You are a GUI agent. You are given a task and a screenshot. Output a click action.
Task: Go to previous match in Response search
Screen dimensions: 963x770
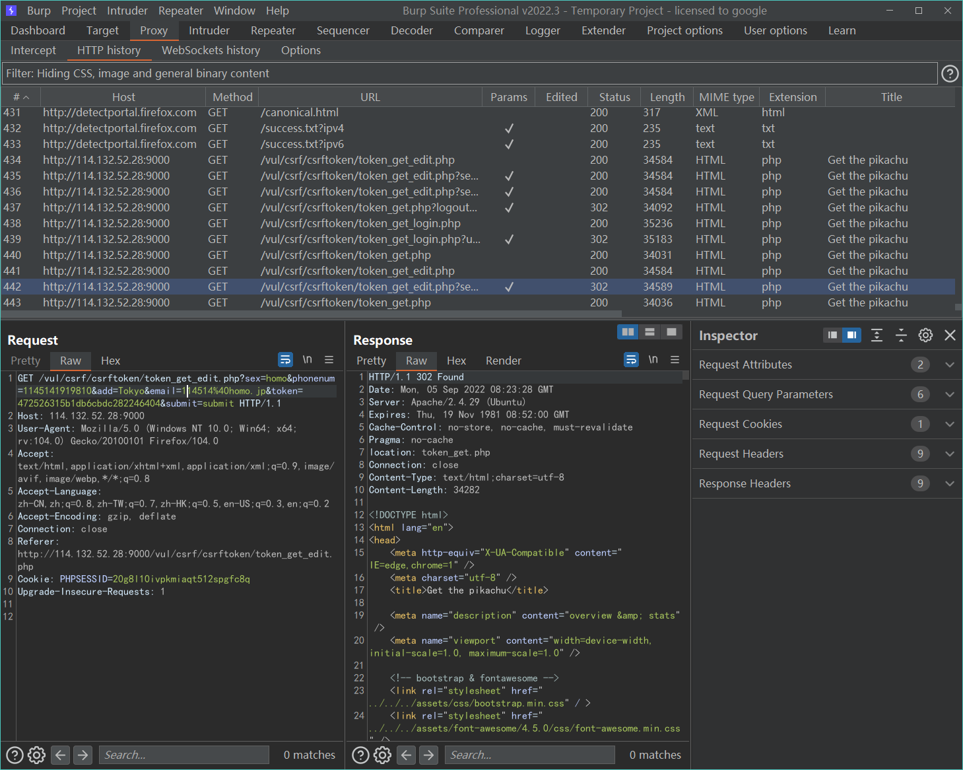click(x=407, y=755)
